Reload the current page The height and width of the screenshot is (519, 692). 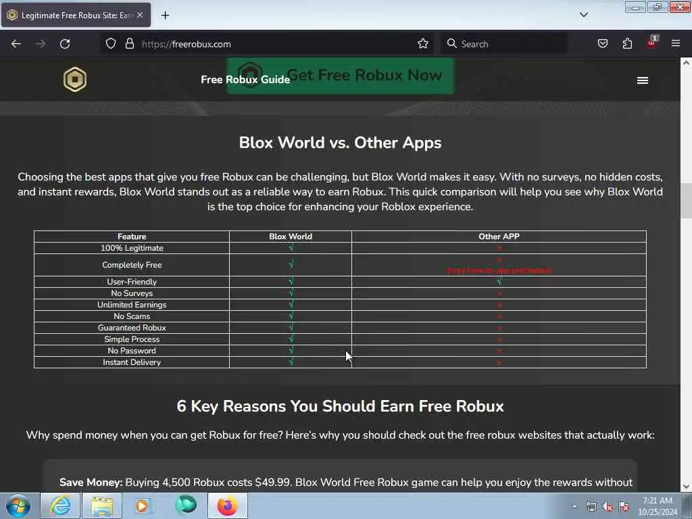coord(65,44)
